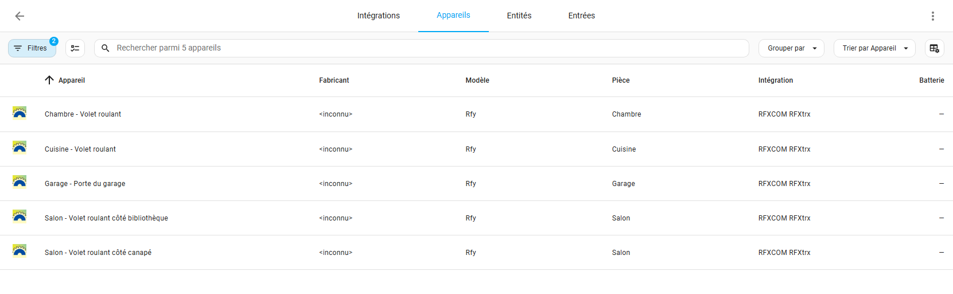Viewport: 953px width, 294px height.
Task: Toggle the Filtres panel
Action: (32, 48)
